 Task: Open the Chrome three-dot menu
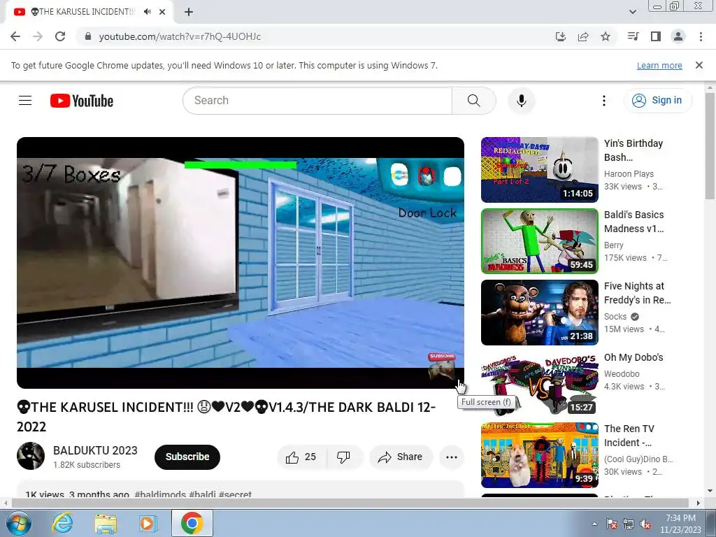coord(701,36)
